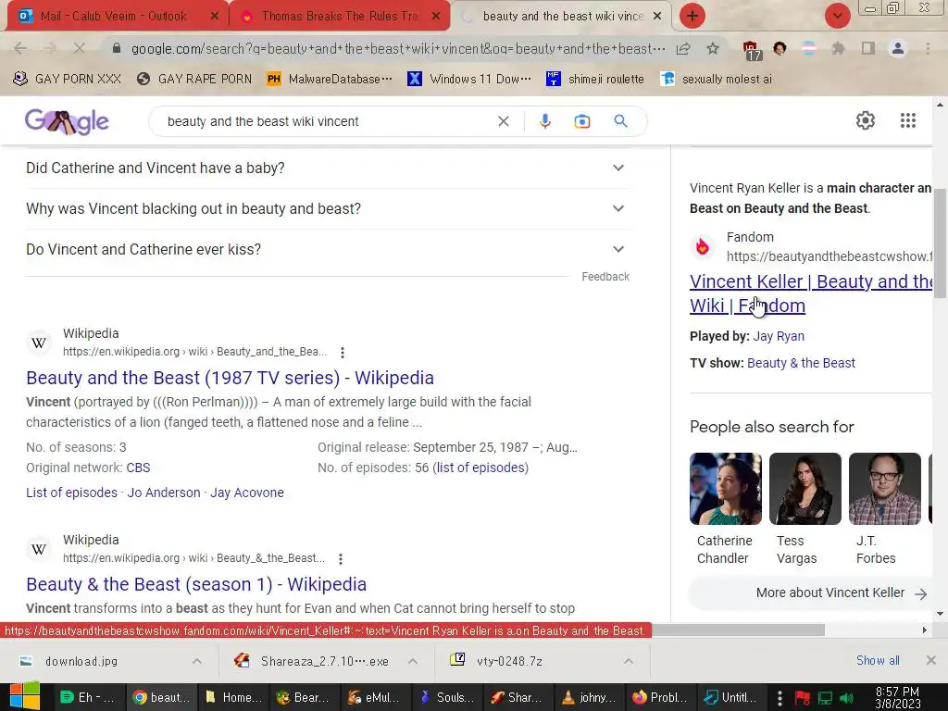The image size is (948, 711).
Task: Show all downloads
Action: coord(878,660)
